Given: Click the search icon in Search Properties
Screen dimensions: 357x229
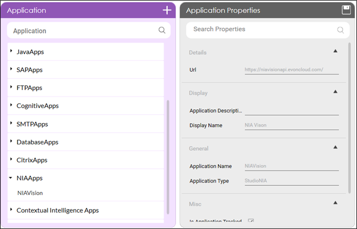Looking at the screenshot, I should (340, 30).
